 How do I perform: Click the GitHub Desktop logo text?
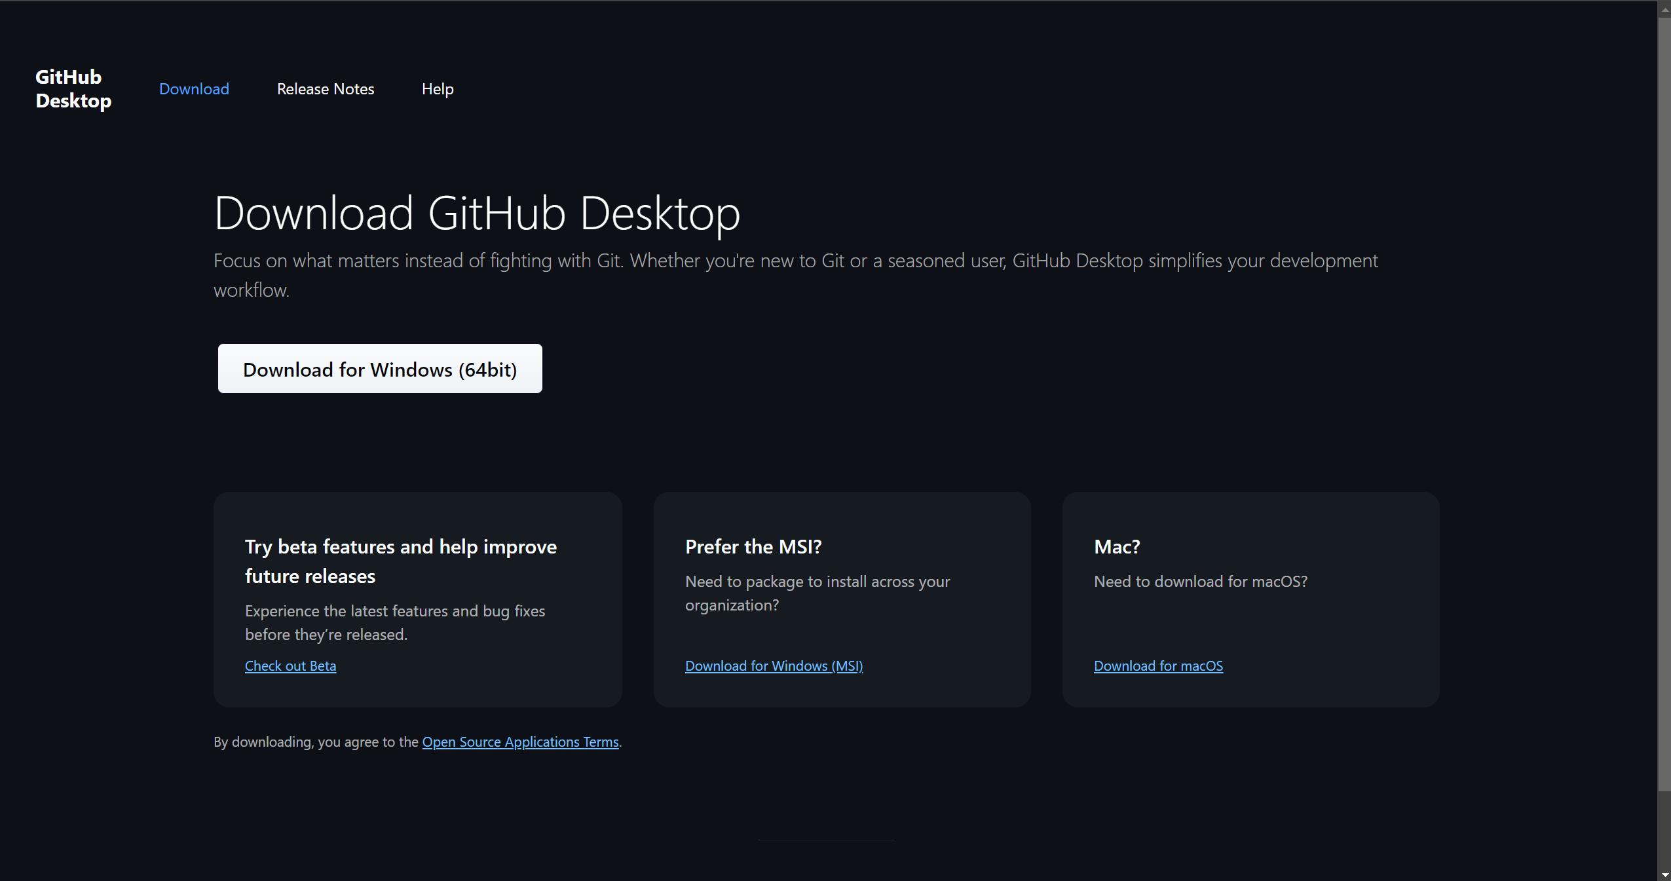pyautogui.click(x=73, y=88)
